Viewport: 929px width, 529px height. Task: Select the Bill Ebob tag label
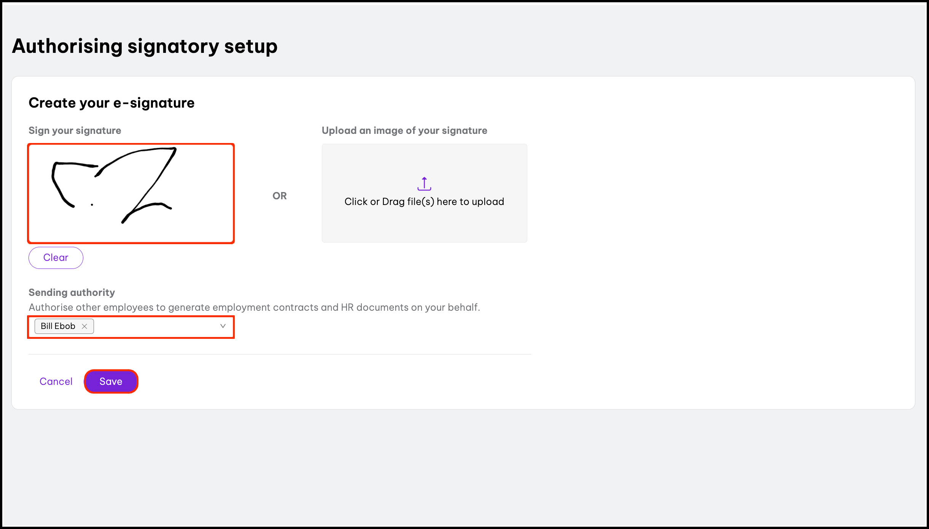pyautogui.click(x=58, y=326)
